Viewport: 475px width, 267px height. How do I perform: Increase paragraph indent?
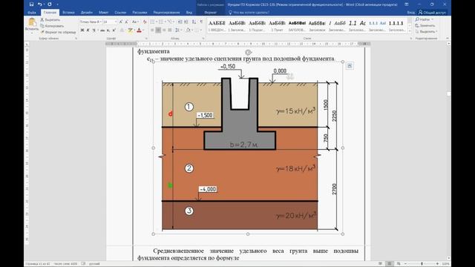pos(186,22)
